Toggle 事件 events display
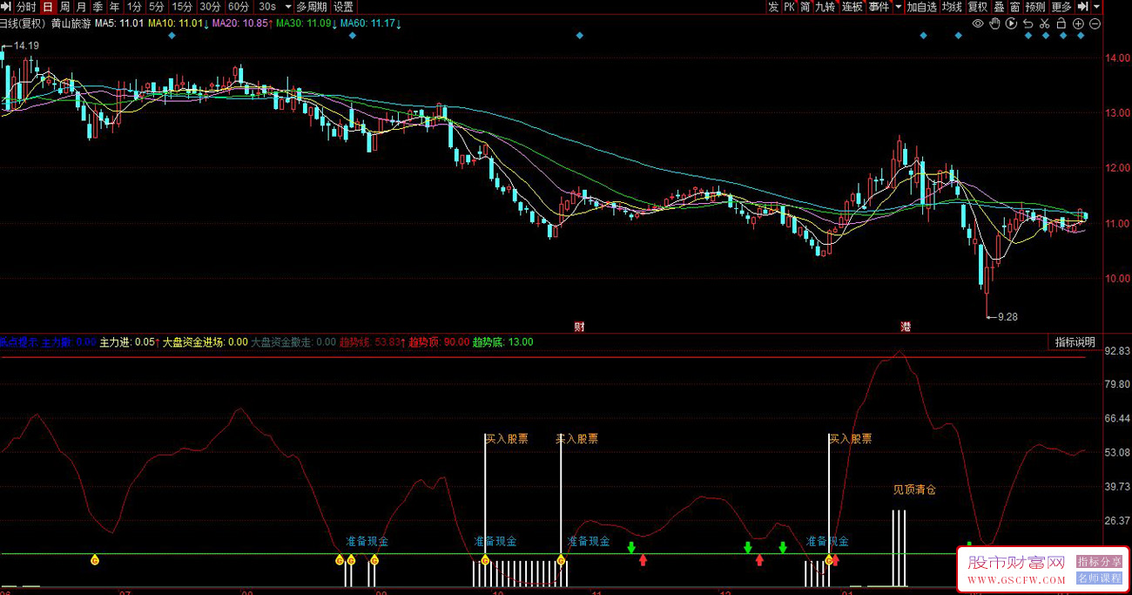Screen dimensions: 1132x595 click(879, 7)
